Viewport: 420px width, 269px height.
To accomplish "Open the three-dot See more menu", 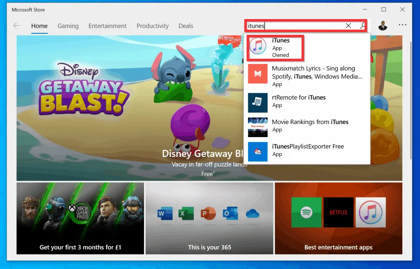I will pos(402,25).
